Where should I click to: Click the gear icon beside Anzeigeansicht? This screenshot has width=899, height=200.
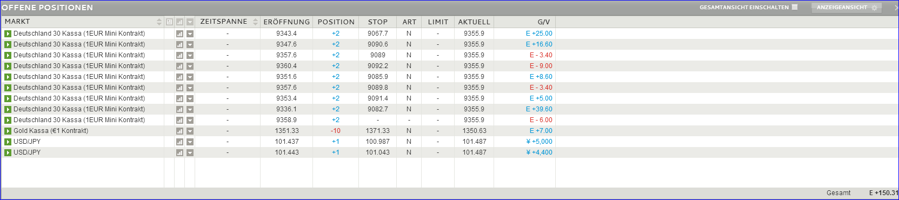pyautogui.click(x=874, y=8)
